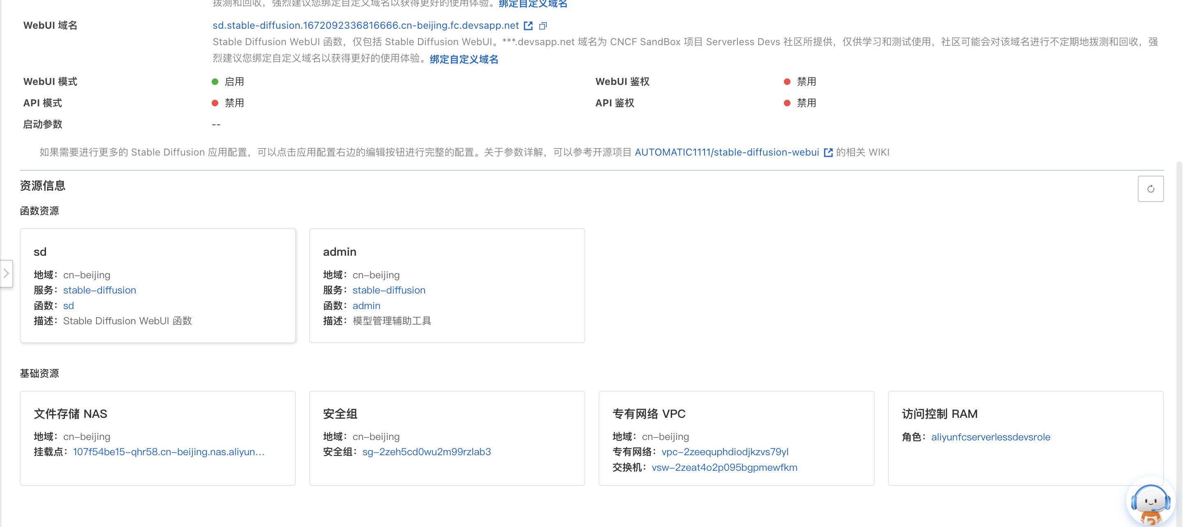The image size is (1183, 527).
Task: Open sd.stable-diffusion devsapp.net domain link
Action: 365,25
